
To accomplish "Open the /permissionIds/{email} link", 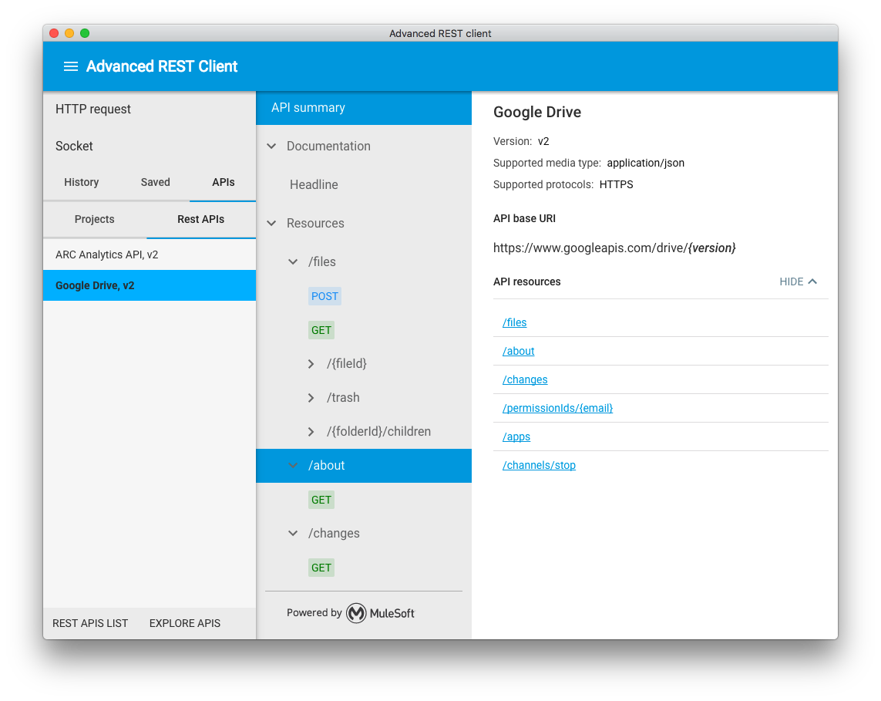I will [557, 408].
